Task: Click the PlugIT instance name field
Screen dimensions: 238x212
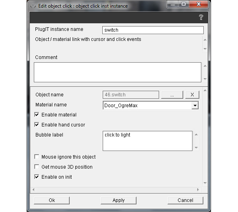Action: click(x=153, y=30)
